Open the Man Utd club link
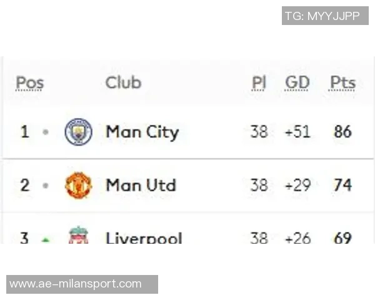This screenshot has width=375, height=300. [141, 186]
